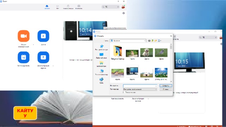Expand Share screen arrow in right Zoom window
This screenshot has height=127, width=226.
tap(148, 99)
